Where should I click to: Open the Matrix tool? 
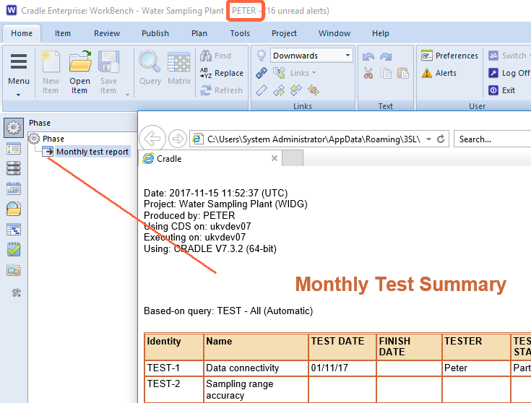[179, 68]
